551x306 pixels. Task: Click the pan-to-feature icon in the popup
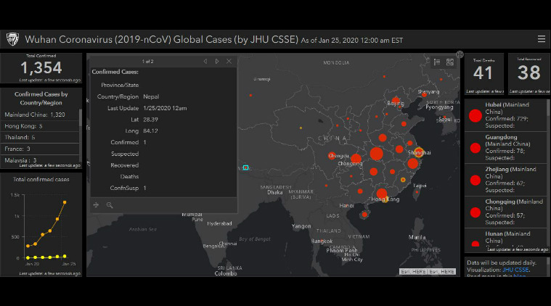[x=97, y=205]
